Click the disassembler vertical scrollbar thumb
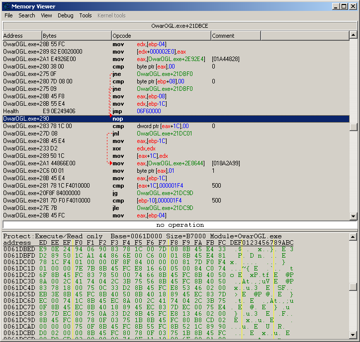 (x=353, y=127)
